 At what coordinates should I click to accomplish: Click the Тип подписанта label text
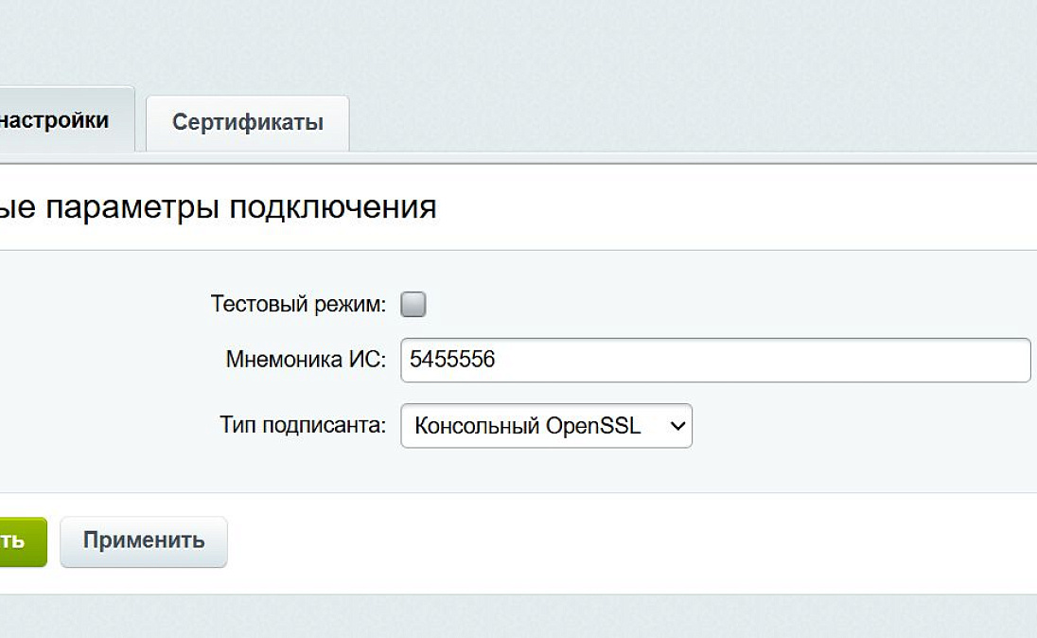coord(303,426)
